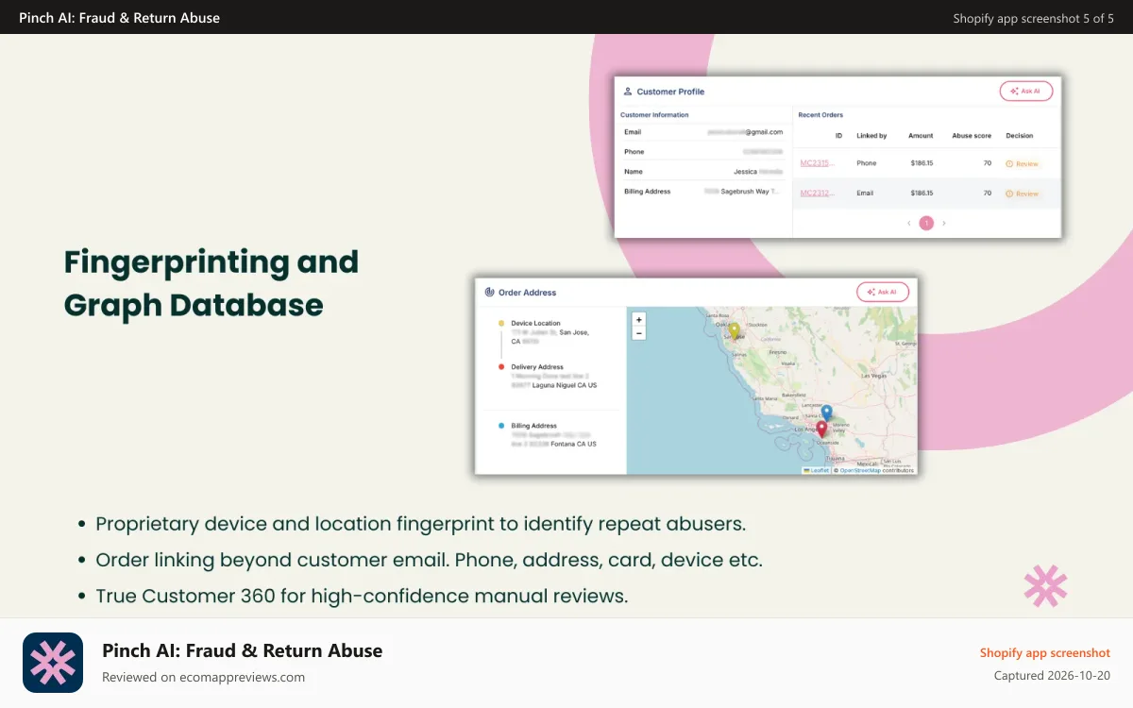Click the Phone row in Customer Information
The height and width of the screenshot is (708, 1133).
click(703, 152)
